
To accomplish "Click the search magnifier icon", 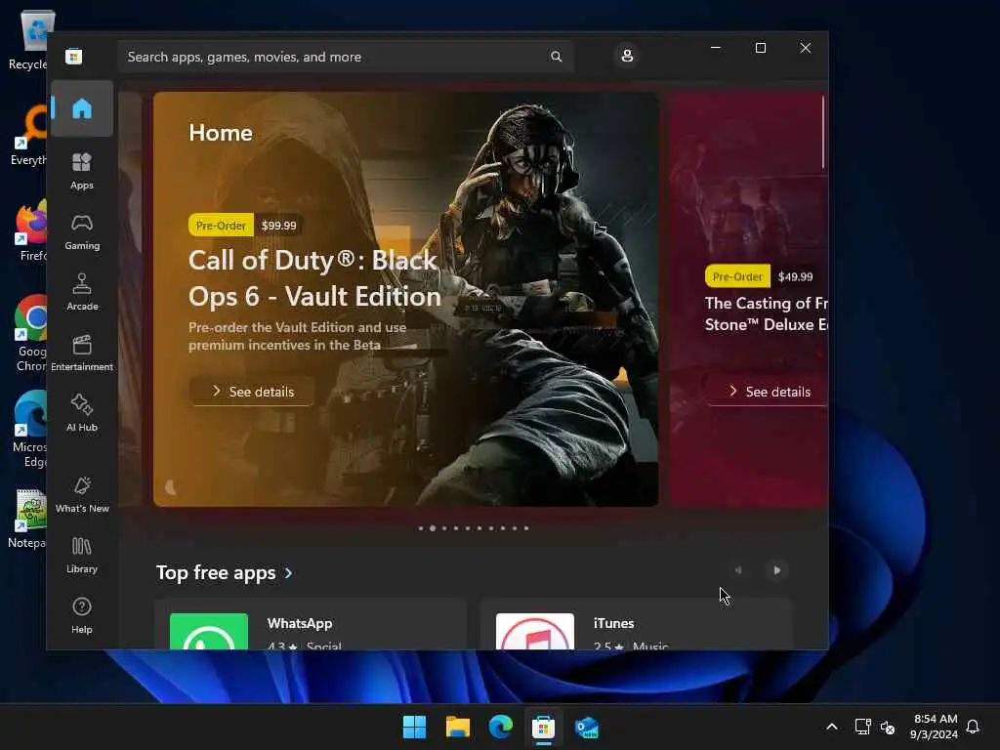I will pyautogui.click(x=556, y=57).
